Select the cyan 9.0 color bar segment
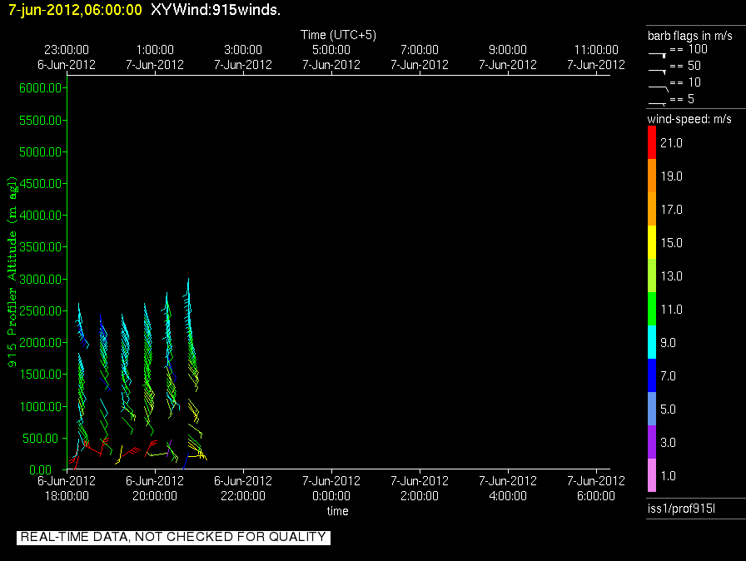The height and width of the screenshot is (561, 746). [652, 343]
